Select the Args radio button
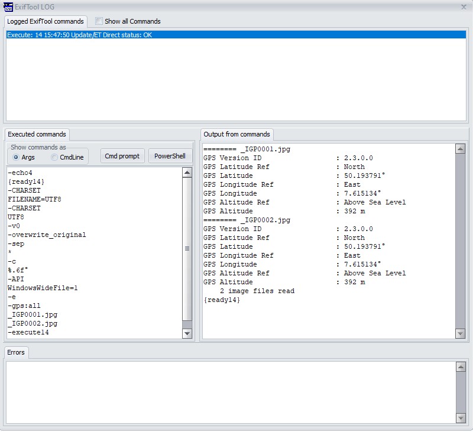 [x=16, y=157]
